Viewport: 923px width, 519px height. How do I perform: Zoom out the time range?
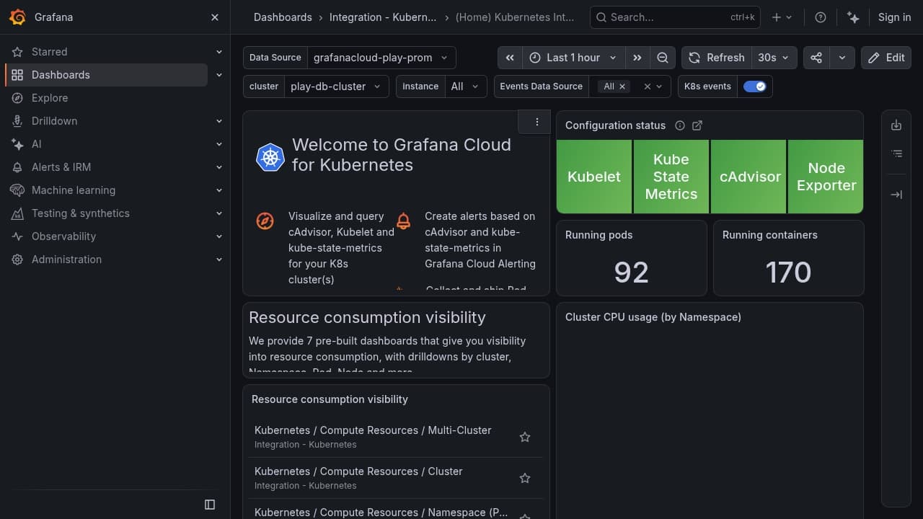[x=662, y=58]
